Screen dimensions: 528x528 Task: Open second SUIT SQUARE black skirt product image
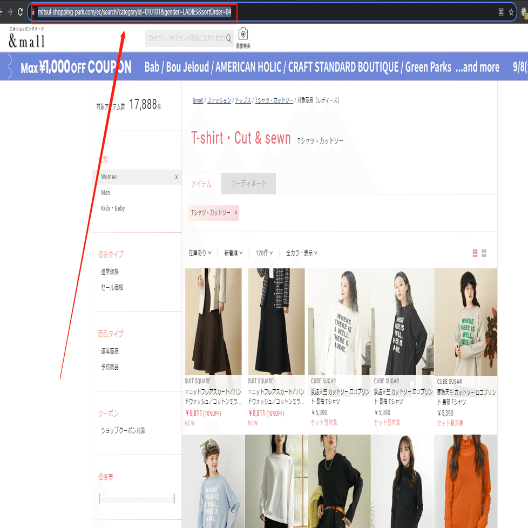click(x=276, y=322)
